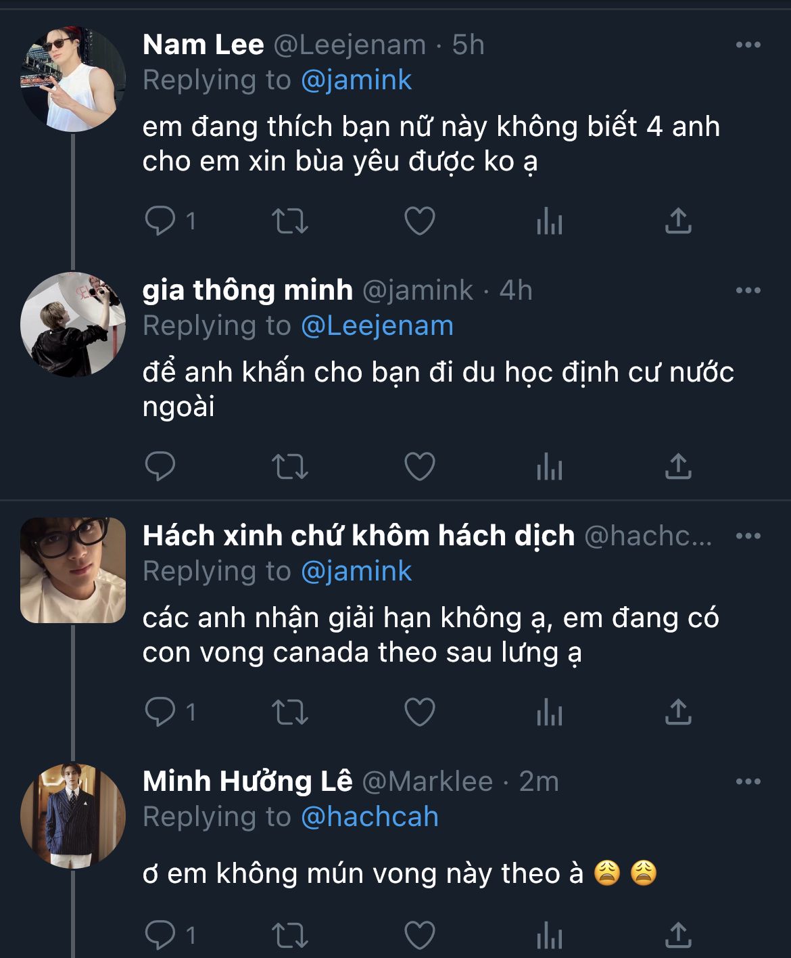
Task: Open more options on Minh Hưởng Lê's tweet
Action: point(748,782)
